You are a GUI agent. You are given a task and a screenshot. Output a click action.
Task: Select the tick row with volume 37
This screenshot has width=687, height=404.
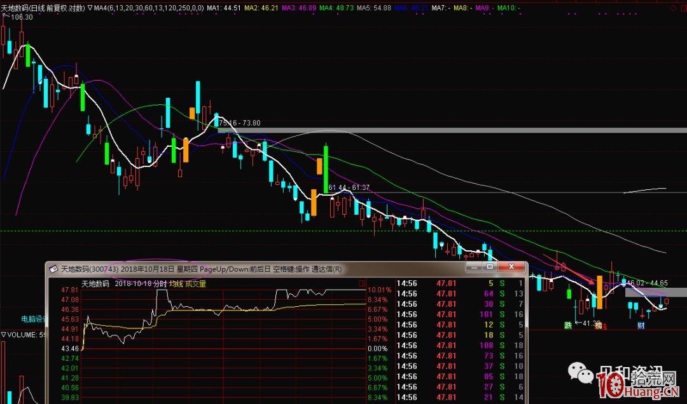[x=460, y=367]
